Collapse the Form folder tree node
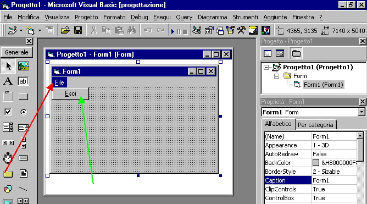The width and height of the screenshot is (367, 204). 276,76
